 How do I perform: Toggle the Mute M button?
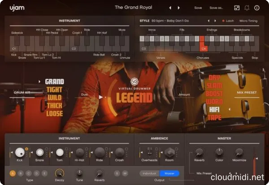click(x=125, y=173)
